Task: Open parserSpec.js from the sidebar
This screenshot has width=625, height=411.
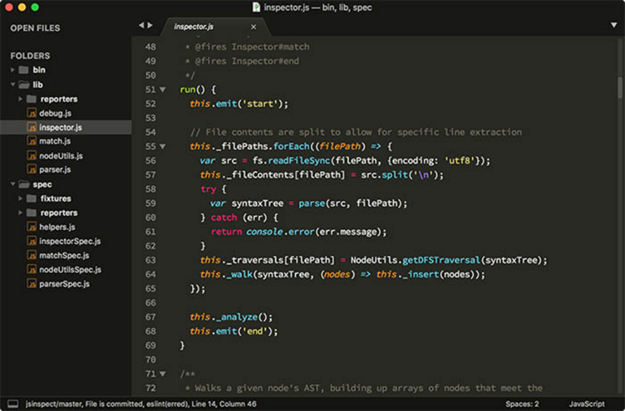Action: [65, 284]
